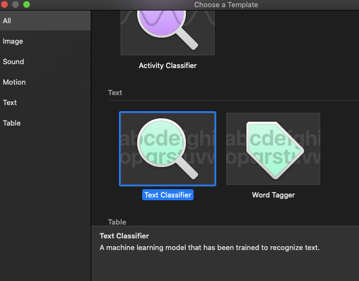Click the Text Classifier description title
The image size is (359, 281).
coord(124,236)
